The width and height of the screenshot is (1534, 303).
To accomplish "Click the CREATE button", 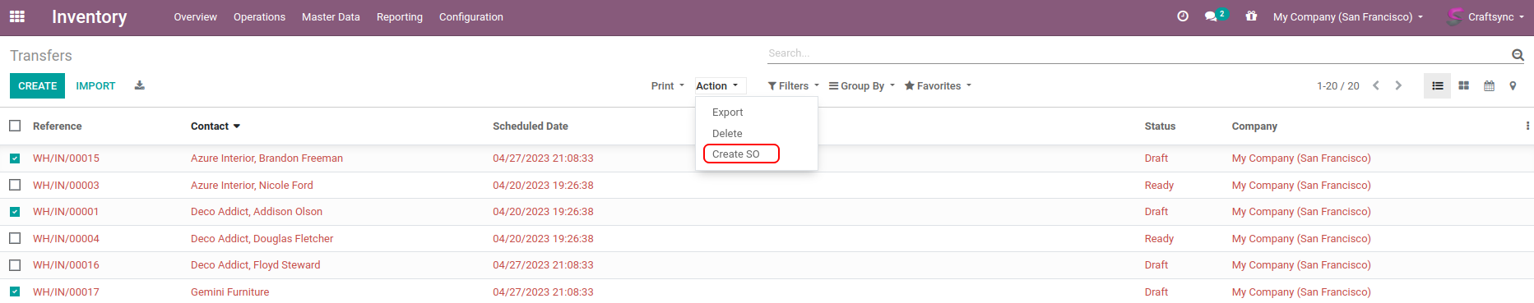I will (x=38, y=85).
